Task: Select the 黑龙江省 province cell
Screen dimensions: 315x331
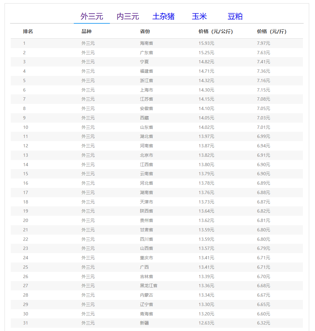Action: [149, 286]
